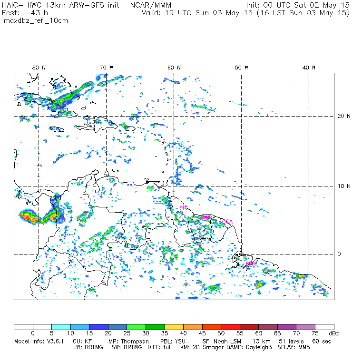Click the 'SF: Noah LSM' label
The height and width of the screenshot is (352, 352).
tap(222, 342)
